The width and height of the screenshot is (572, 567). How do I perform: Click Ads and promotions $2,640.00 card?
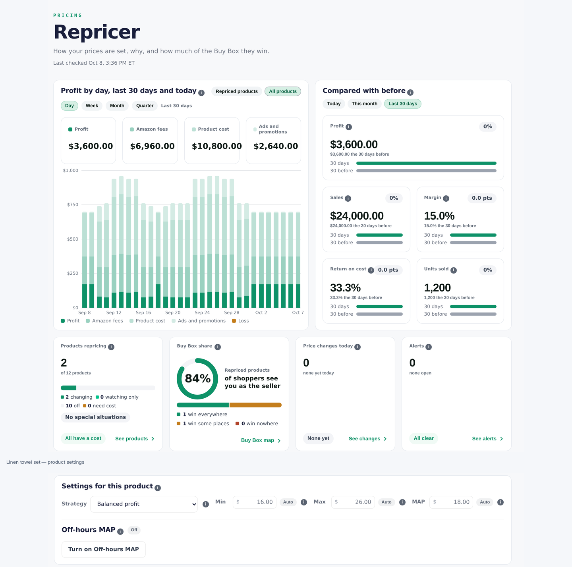pos(274,141)
